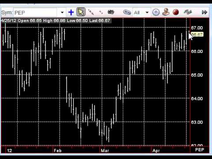Click the Open 66.65 value in data line
Viewport: 212px width, 159px height.
tap(30, 21)
